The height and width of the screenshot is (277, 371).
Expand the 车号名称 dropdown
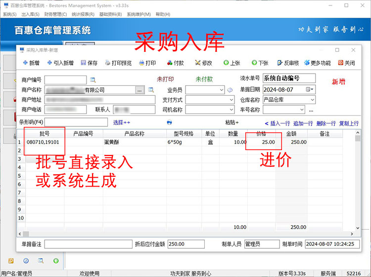point(302,110)
